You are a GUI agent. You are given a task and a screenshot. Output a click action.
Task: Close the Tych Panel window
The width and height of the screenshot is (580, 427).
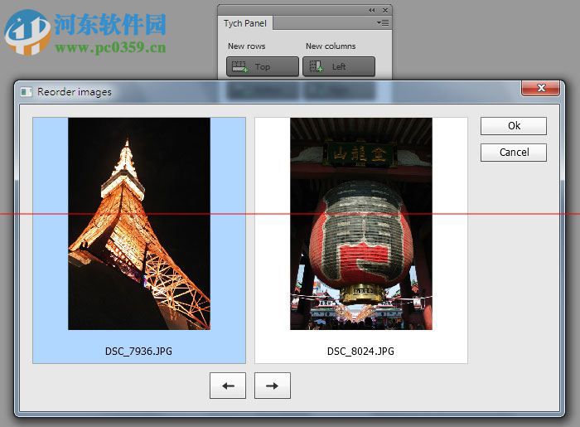click(x=385, y=10)
